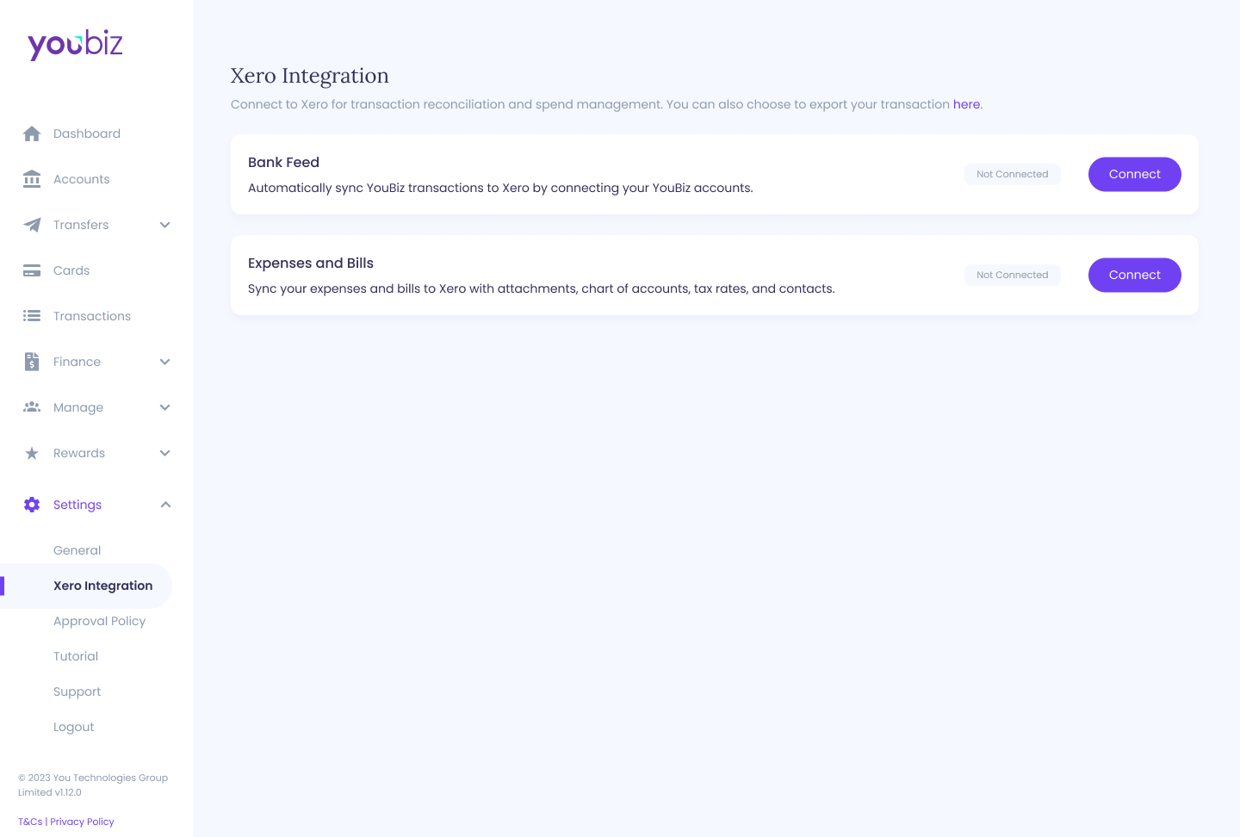Screen dimensions: 1240x837
Task: Open the Privacy Policy link
Action: pyautogui.click(x=82, y=821)
